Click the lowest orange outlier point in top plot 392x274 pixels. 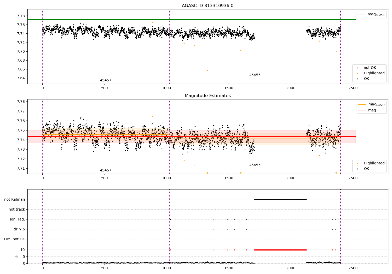[207, 70]
